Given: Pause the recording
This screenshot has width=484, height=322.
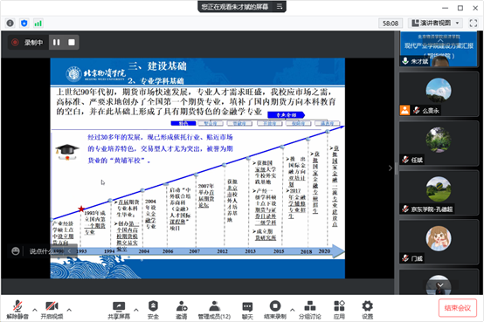Looking at the screenshot, I should click(57, 42).
